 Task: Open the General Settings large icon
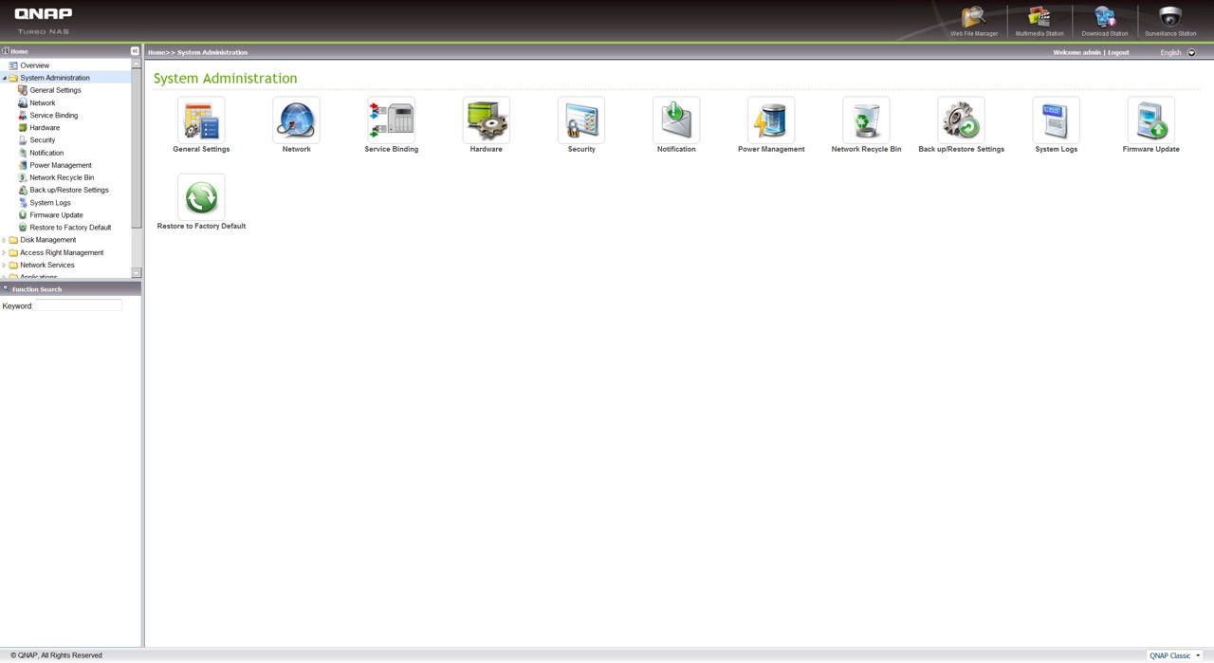pos(201,120)
